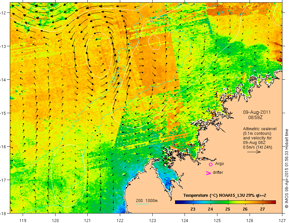Click the '09-Aug 08Z' text line
The height and width of the screenshot is (223, 289).
tap(255, 143)
